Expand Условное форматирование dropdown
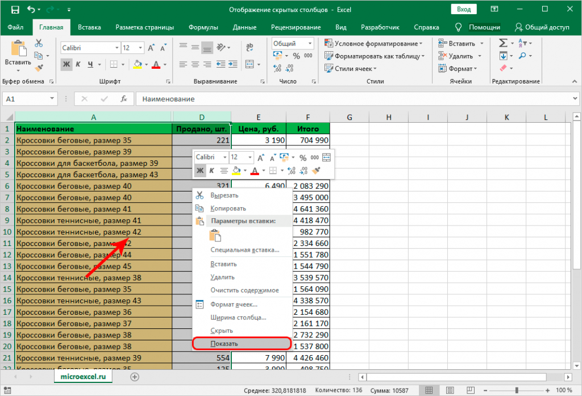Screen dimensions: 582x396 (421, 44)
